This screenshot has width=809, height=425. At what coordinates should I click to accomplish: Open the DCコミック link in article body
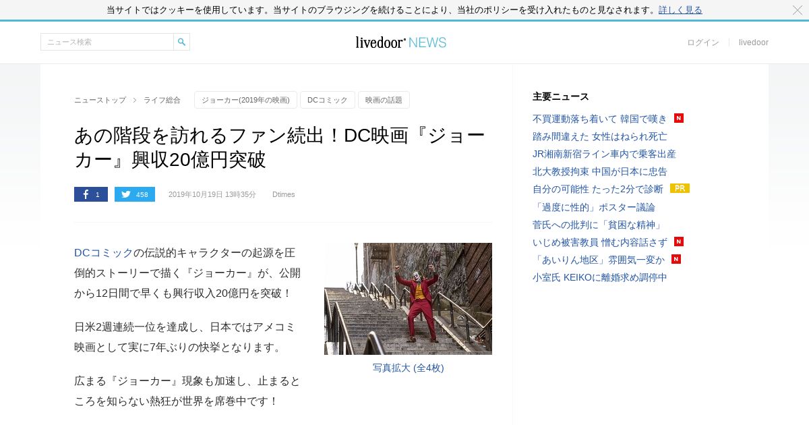104,253
